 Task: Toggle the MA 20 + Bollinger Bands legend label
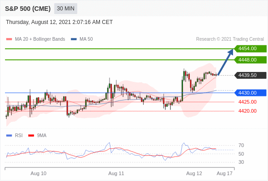(40, 39)
